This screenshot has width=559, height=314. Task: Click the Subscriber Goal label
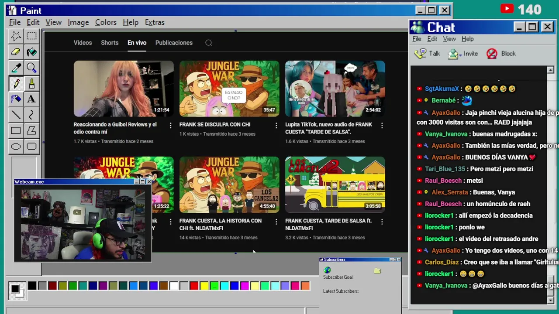pos(338,277)
